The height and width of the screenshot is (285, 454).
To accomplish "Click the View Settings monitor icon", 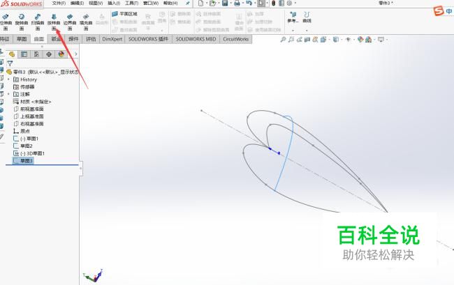I will point(381,39).
